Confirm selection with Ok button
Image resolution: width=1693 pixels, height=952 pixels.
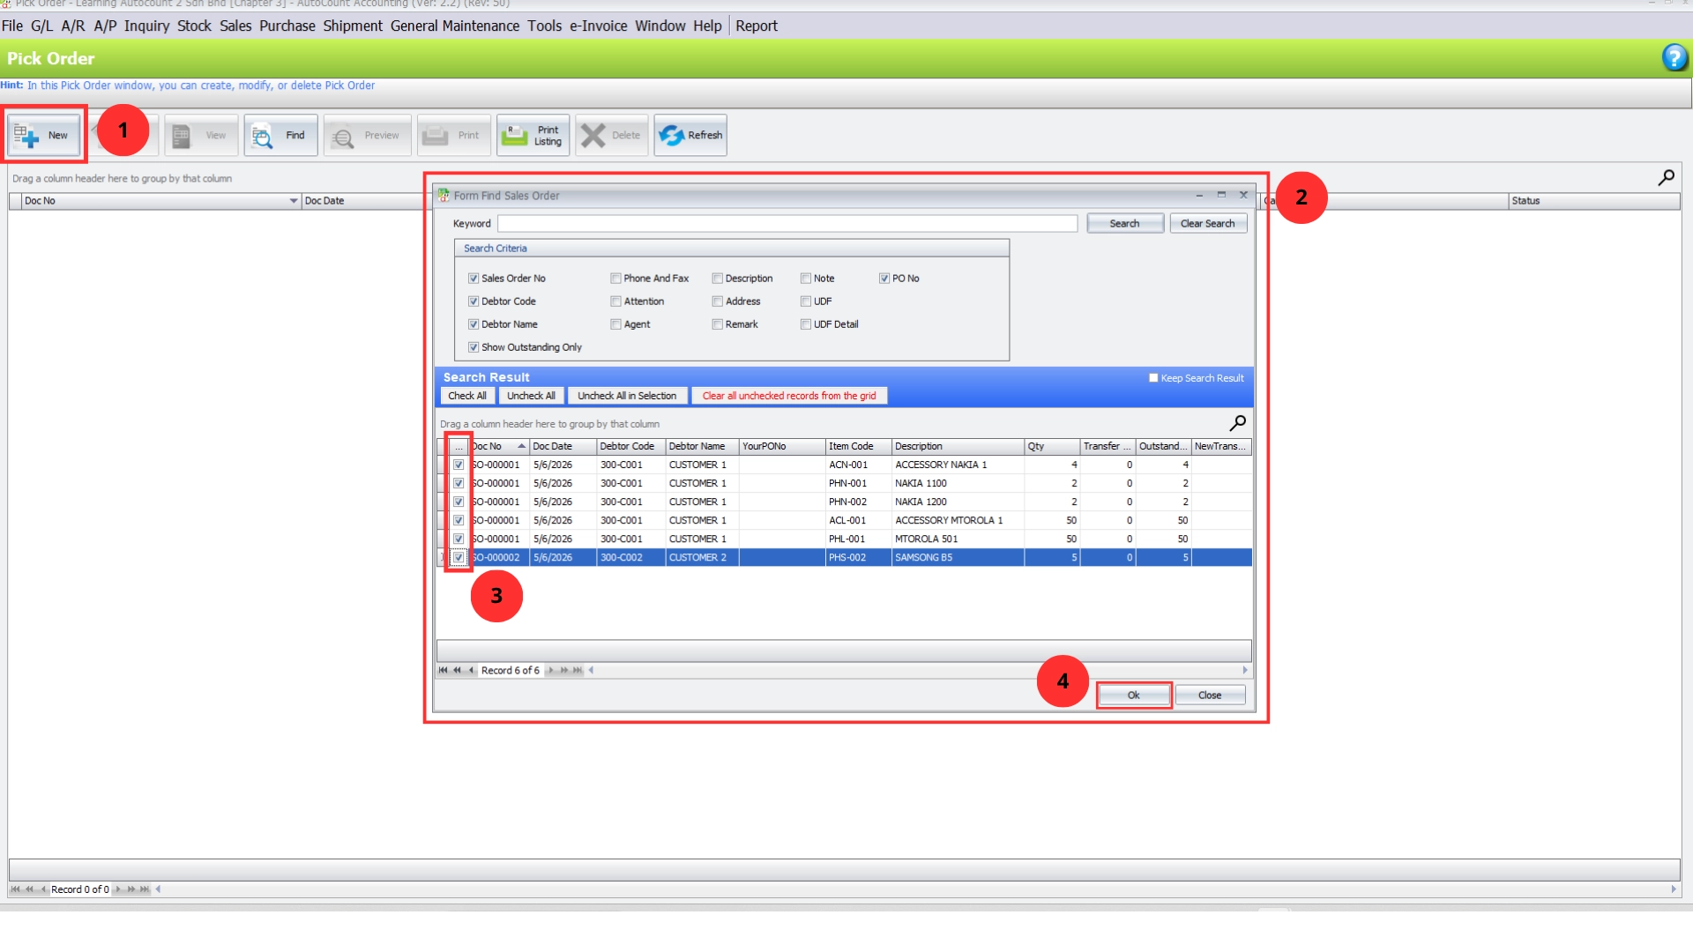pos(1134,695)
